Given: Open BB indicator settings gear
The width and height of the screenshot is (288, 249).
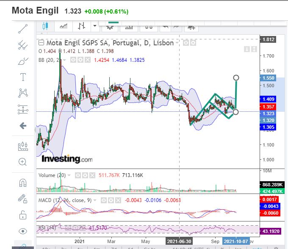Looking at the screenshot, I should pos(80,60).
